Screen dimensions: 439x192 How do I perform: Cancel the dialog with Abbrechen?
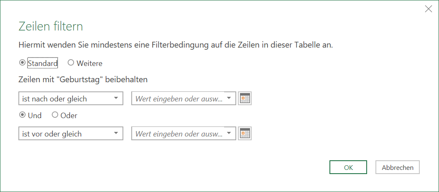click(x=398, y=167)
